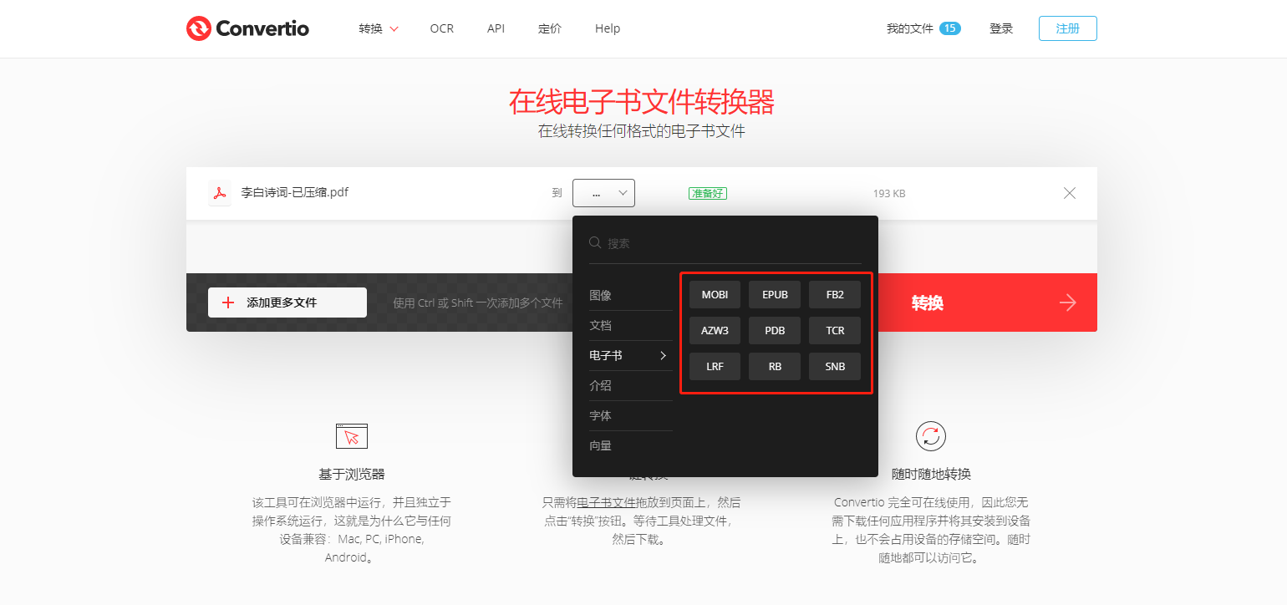1287x605 pixels.
Task: Click the circular refresh icon above 随时随地转换
Action: [x=930, y=435]
